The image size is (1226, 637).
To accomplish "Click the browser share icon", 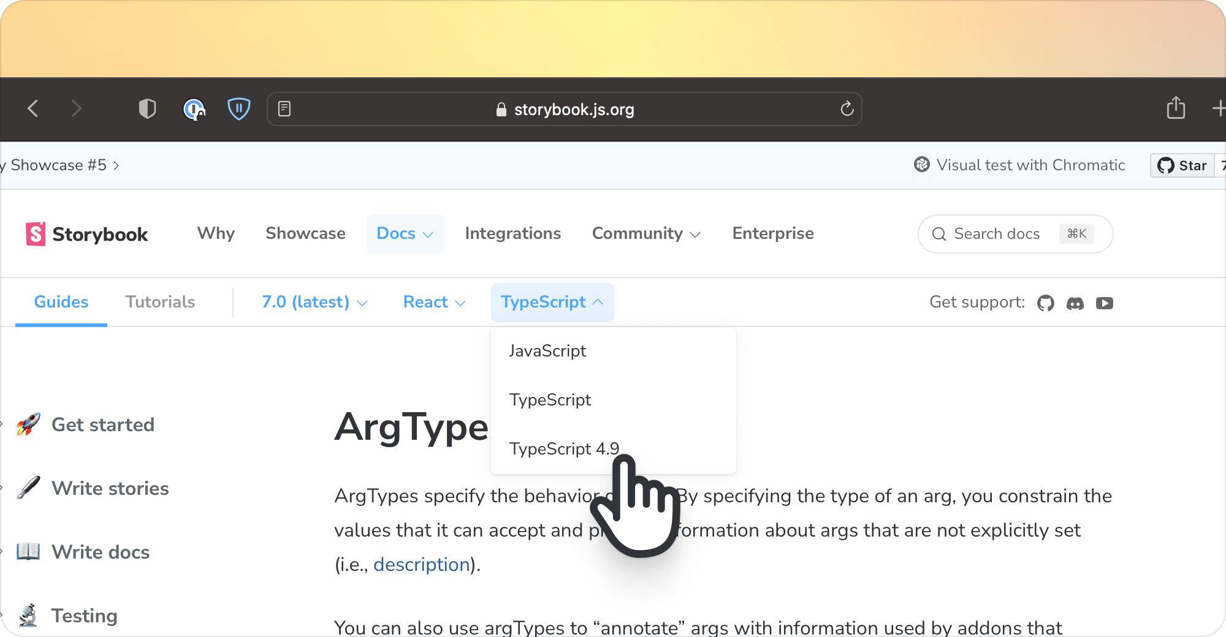I will (x=1176, y=108).
